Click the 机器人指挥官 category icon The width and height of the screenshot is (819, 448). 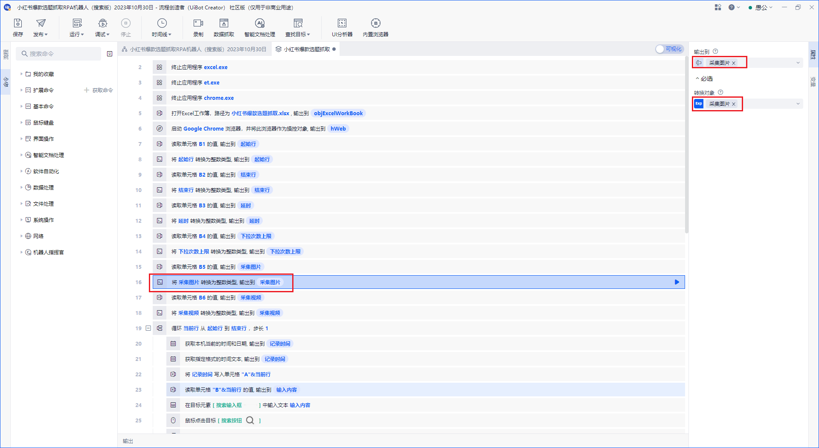28,252
